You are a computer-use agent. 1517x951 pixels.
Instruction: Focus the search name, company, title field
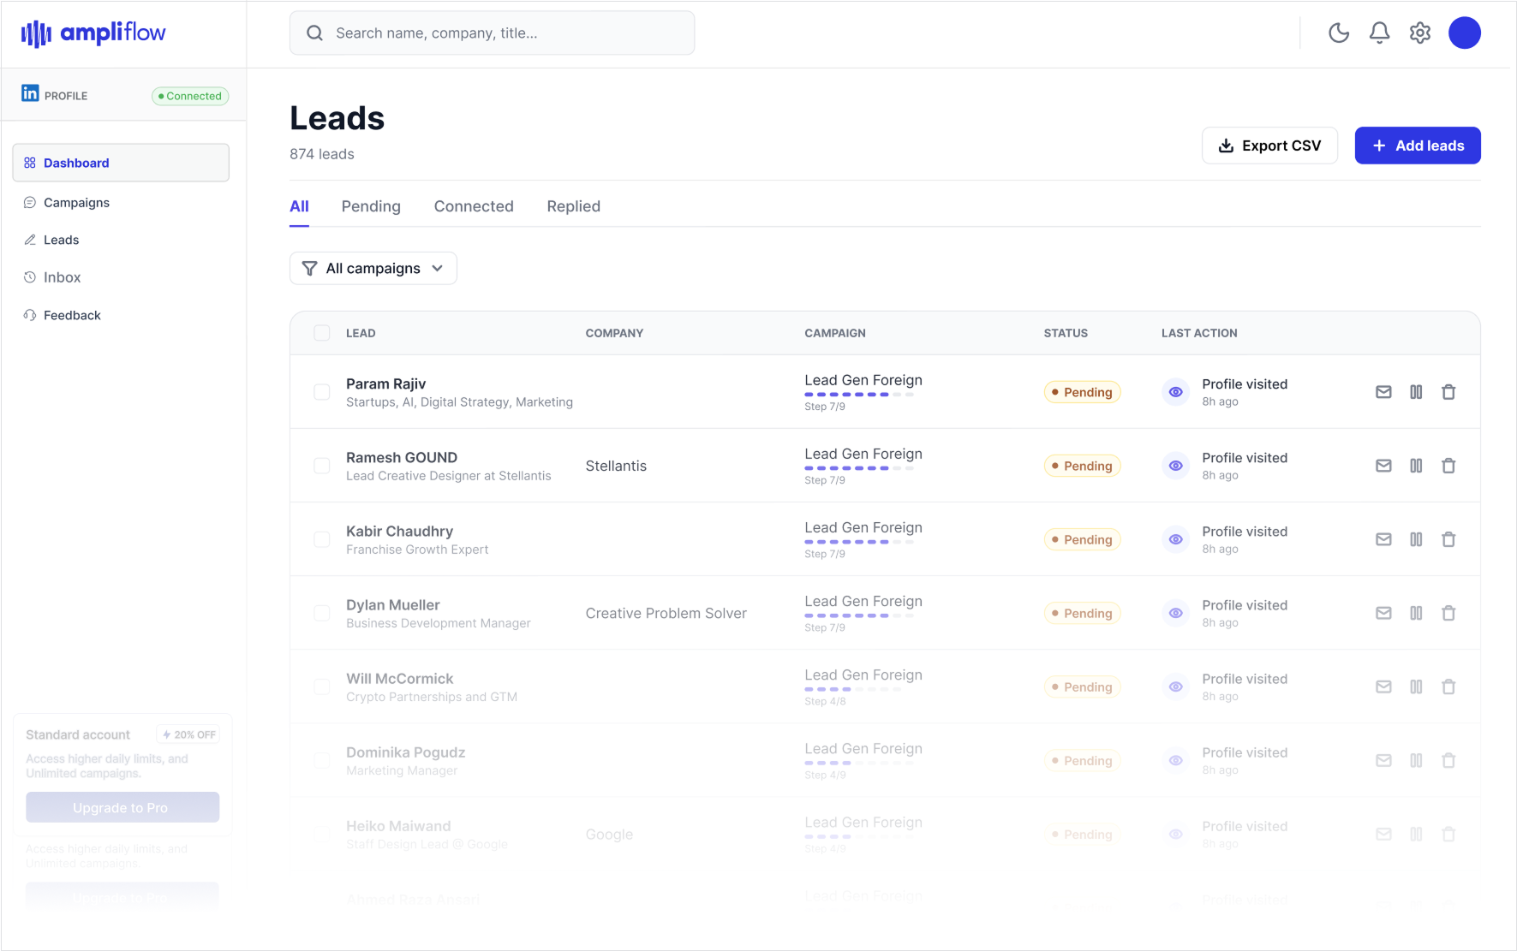(492, 33)
